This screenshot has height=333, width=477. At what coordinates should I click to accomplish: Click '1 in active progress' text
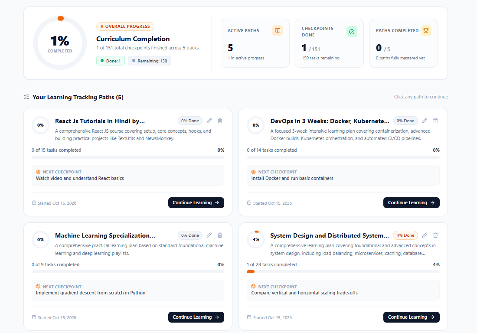[246, 58]
